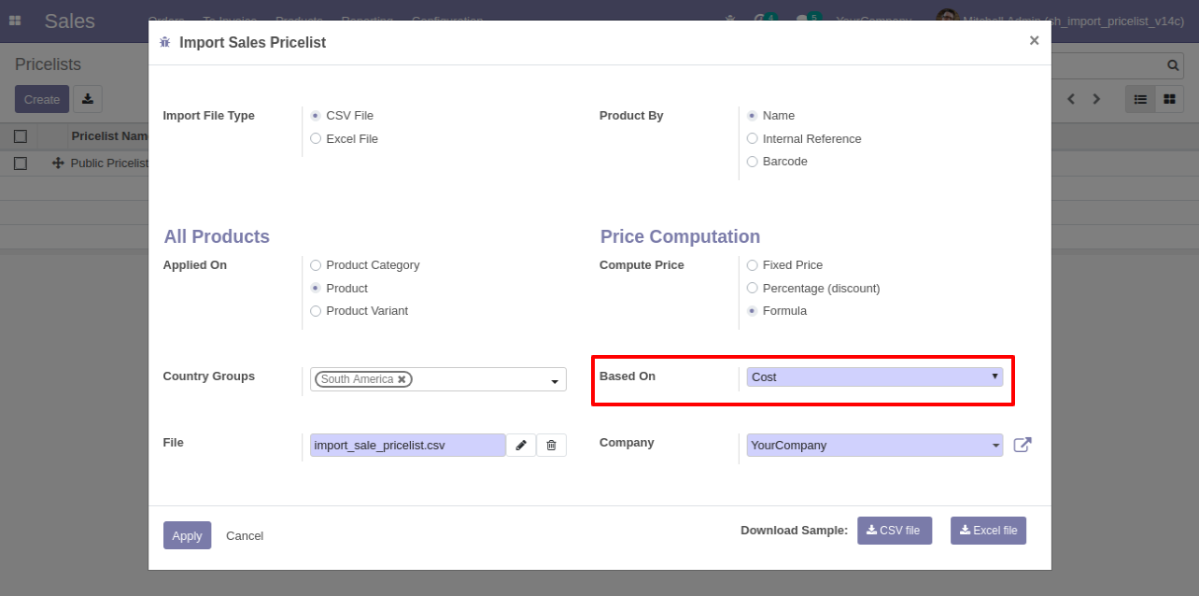Go to the next page arrow

point(1096,99)
